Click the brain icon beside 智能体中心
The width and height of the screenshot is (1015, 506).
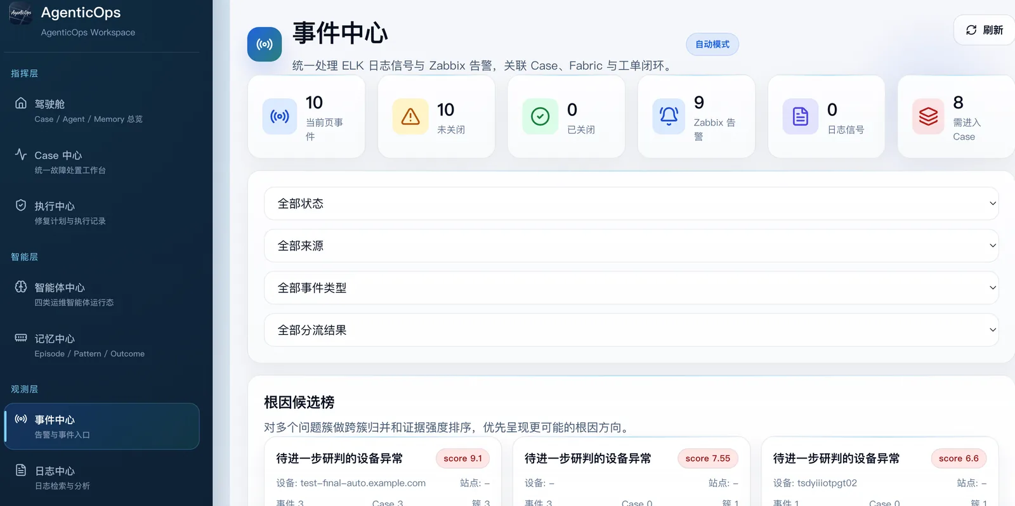click(x=21, y=287)
